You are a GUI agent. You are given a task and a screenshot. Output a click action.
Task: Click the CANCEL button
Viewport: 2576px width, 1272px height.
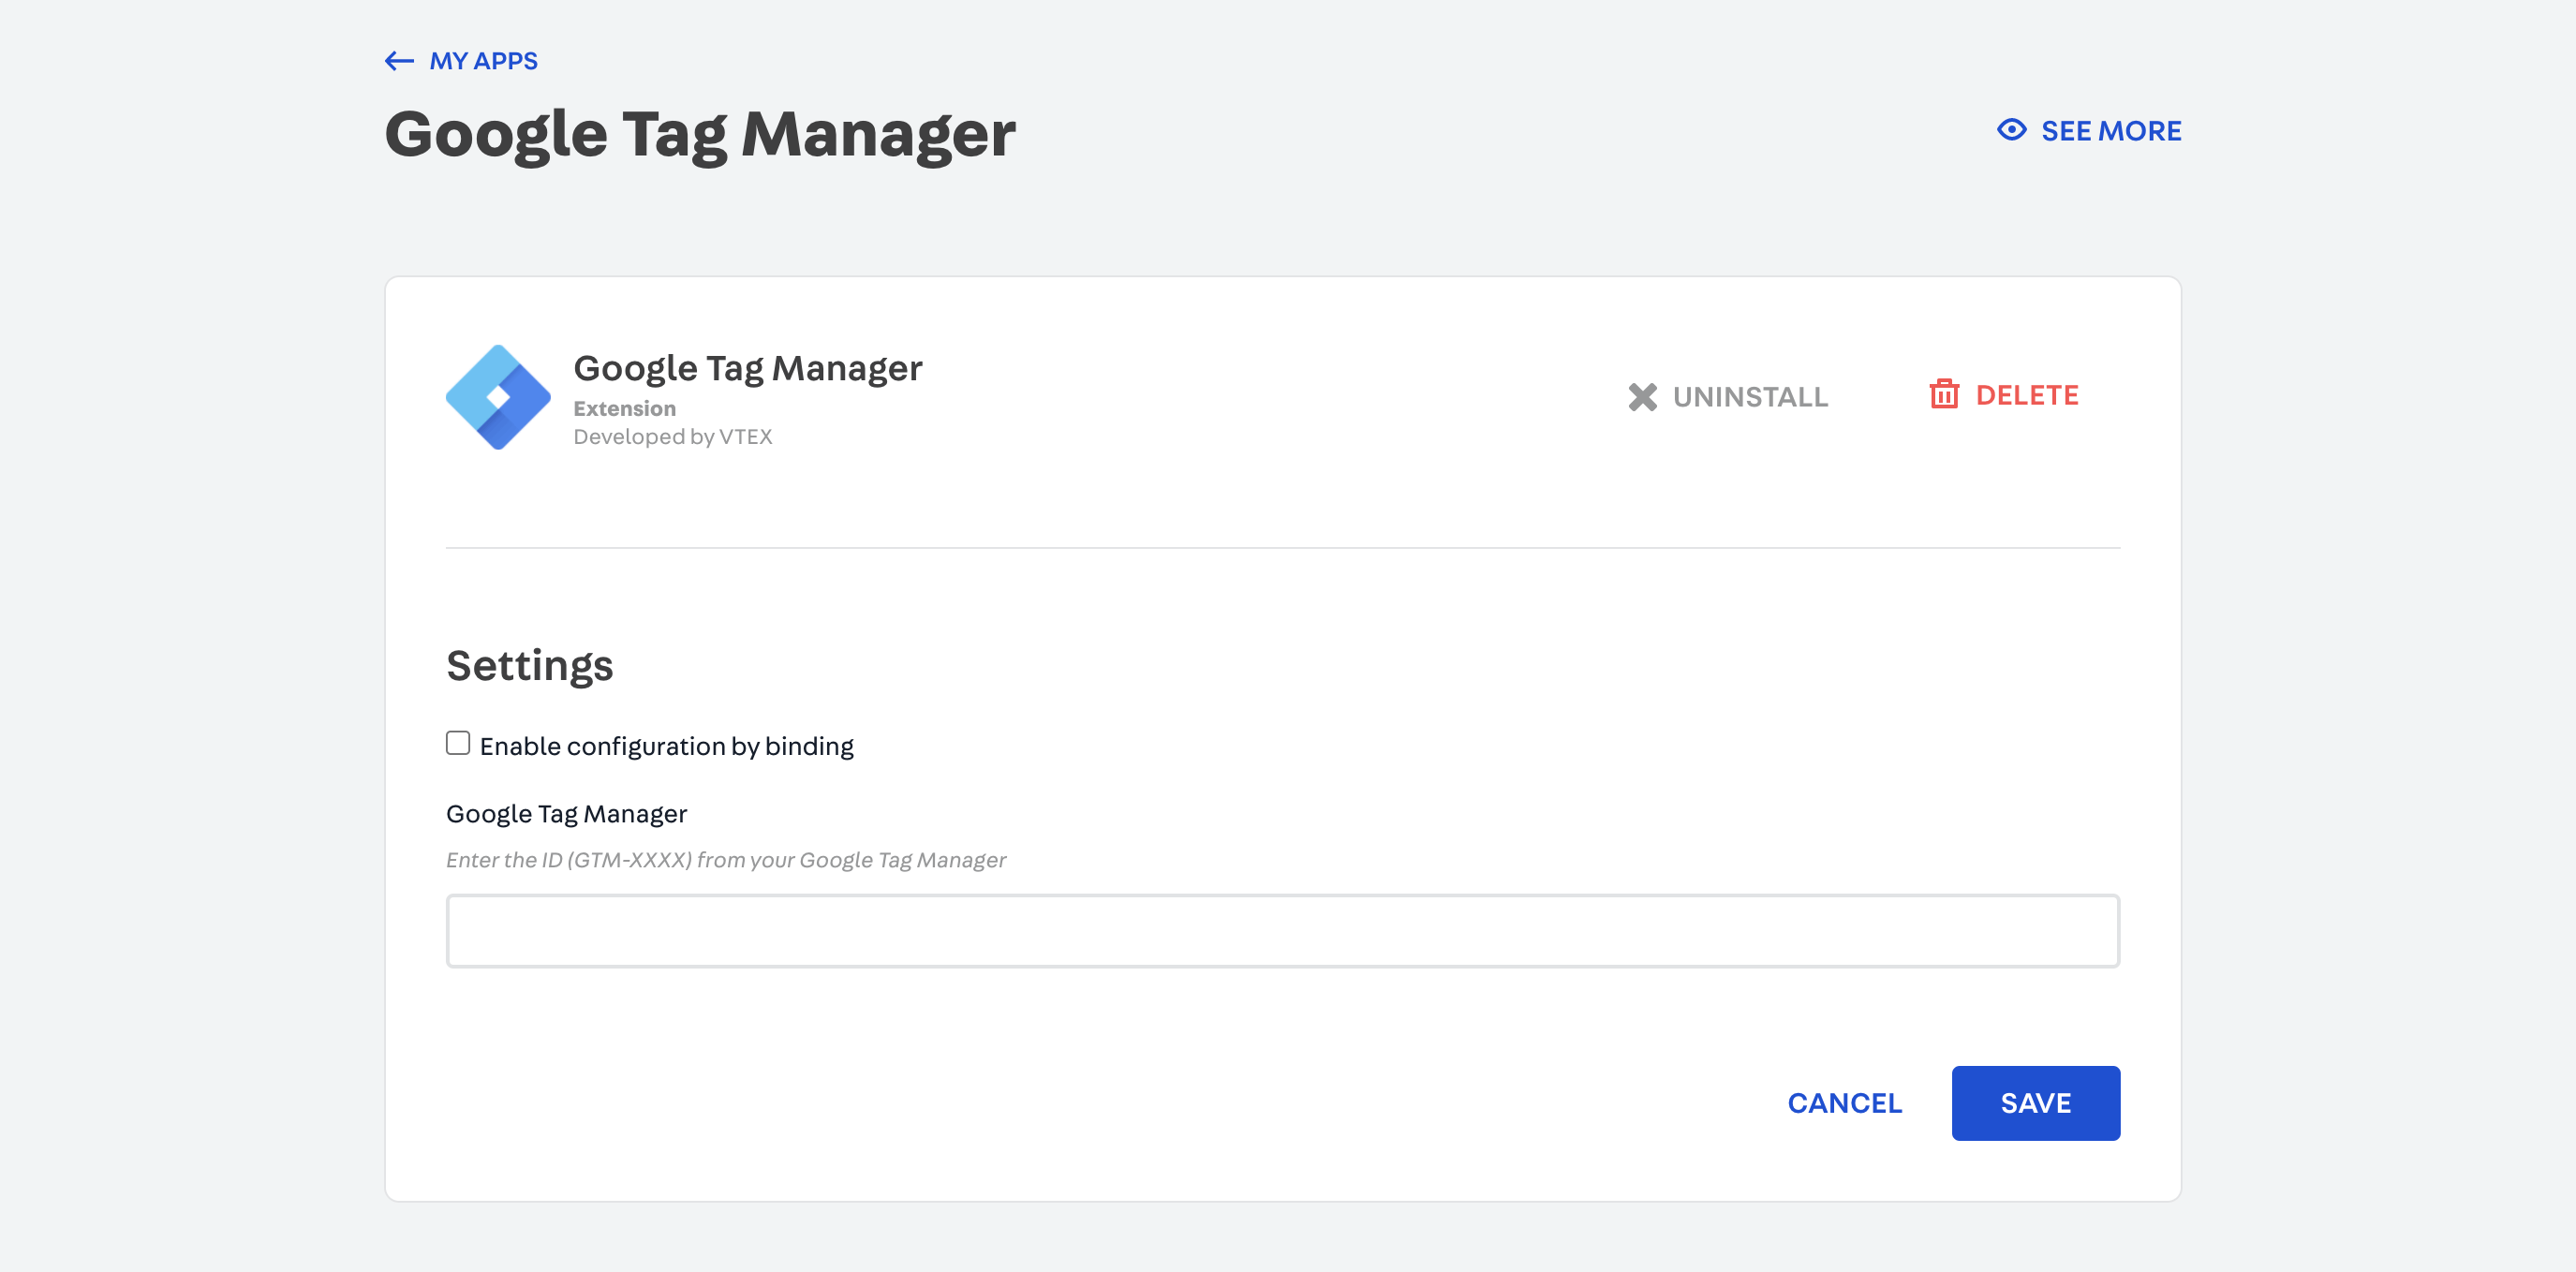click(x=1844, y=1103)
